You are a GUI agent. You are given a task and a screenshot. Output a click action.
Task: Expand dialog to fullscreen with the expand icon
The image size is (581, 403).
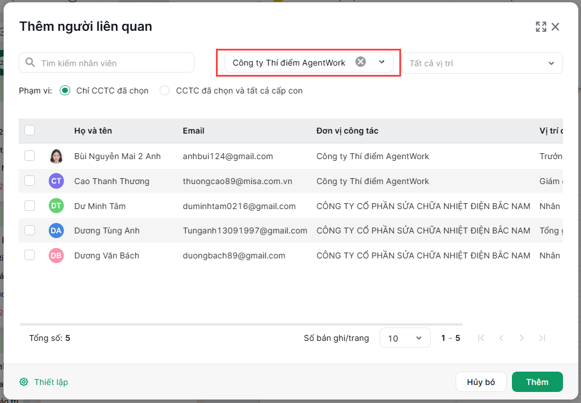pyautogui.click(x=540, y=27)
